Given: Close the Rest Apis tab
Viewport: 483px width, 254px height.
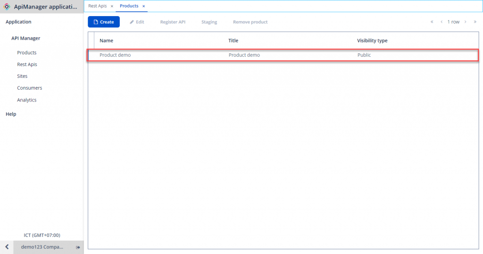Looking at the screenshot, I should (x=112, y=6).
